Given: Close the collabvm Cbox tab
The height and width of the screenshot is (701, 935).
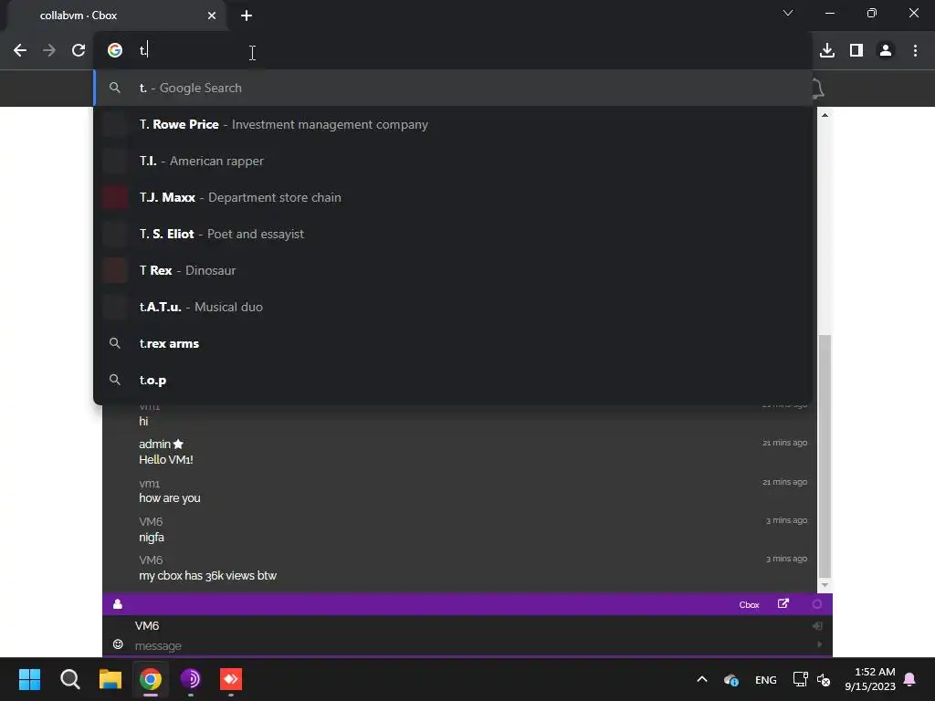Looking at the screenshot, I should 212,16.
